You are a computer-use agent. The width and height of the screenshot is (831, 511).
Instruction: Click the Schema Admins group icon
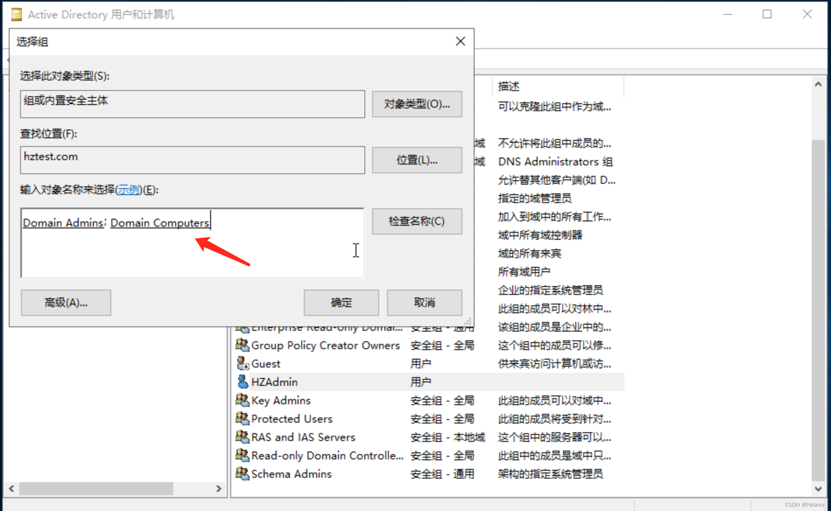242,473
